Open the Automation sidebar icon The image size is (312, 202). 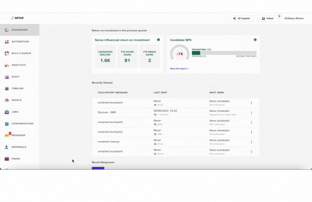(7, 42)
